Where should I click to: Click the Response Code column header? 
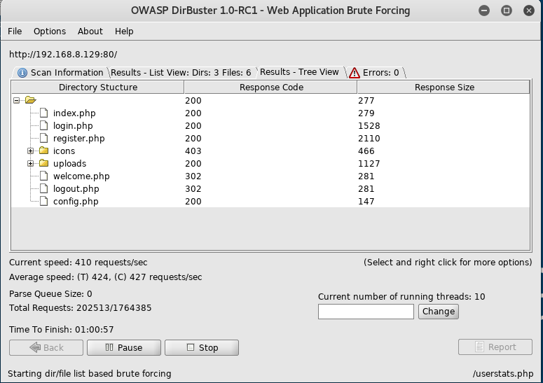[271, 88]
